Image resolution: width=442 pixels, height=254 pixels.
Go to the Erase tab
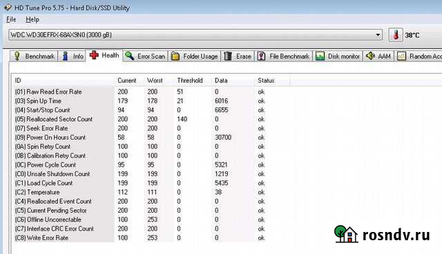pyautogui.click(x=238, y=56)
